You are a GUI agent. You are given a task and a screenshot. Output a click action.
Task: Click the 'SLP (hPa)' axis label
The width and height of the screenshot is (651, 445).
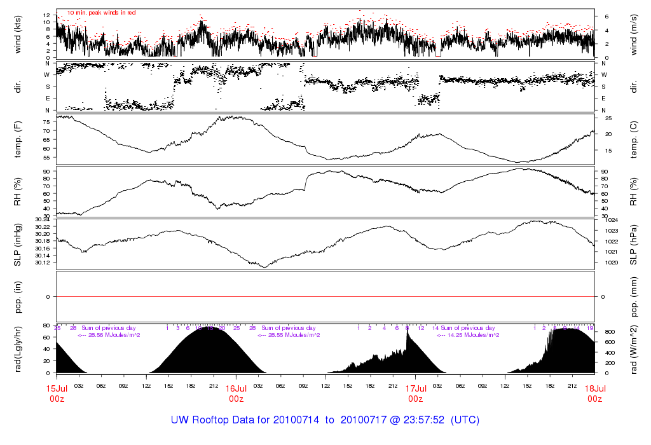(634, 245)
